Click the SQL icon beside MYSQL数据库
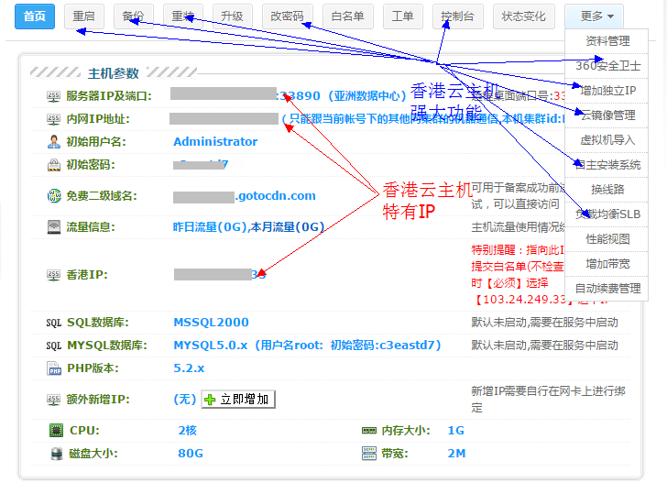The image size is (667, 483). tap(54, 346)
